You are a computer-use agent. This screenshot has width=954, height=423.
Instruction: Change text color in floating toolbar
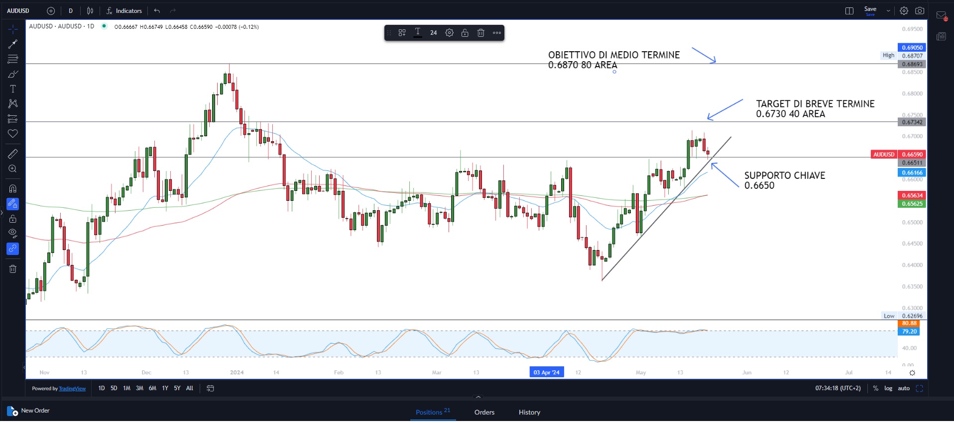[418, 33]
